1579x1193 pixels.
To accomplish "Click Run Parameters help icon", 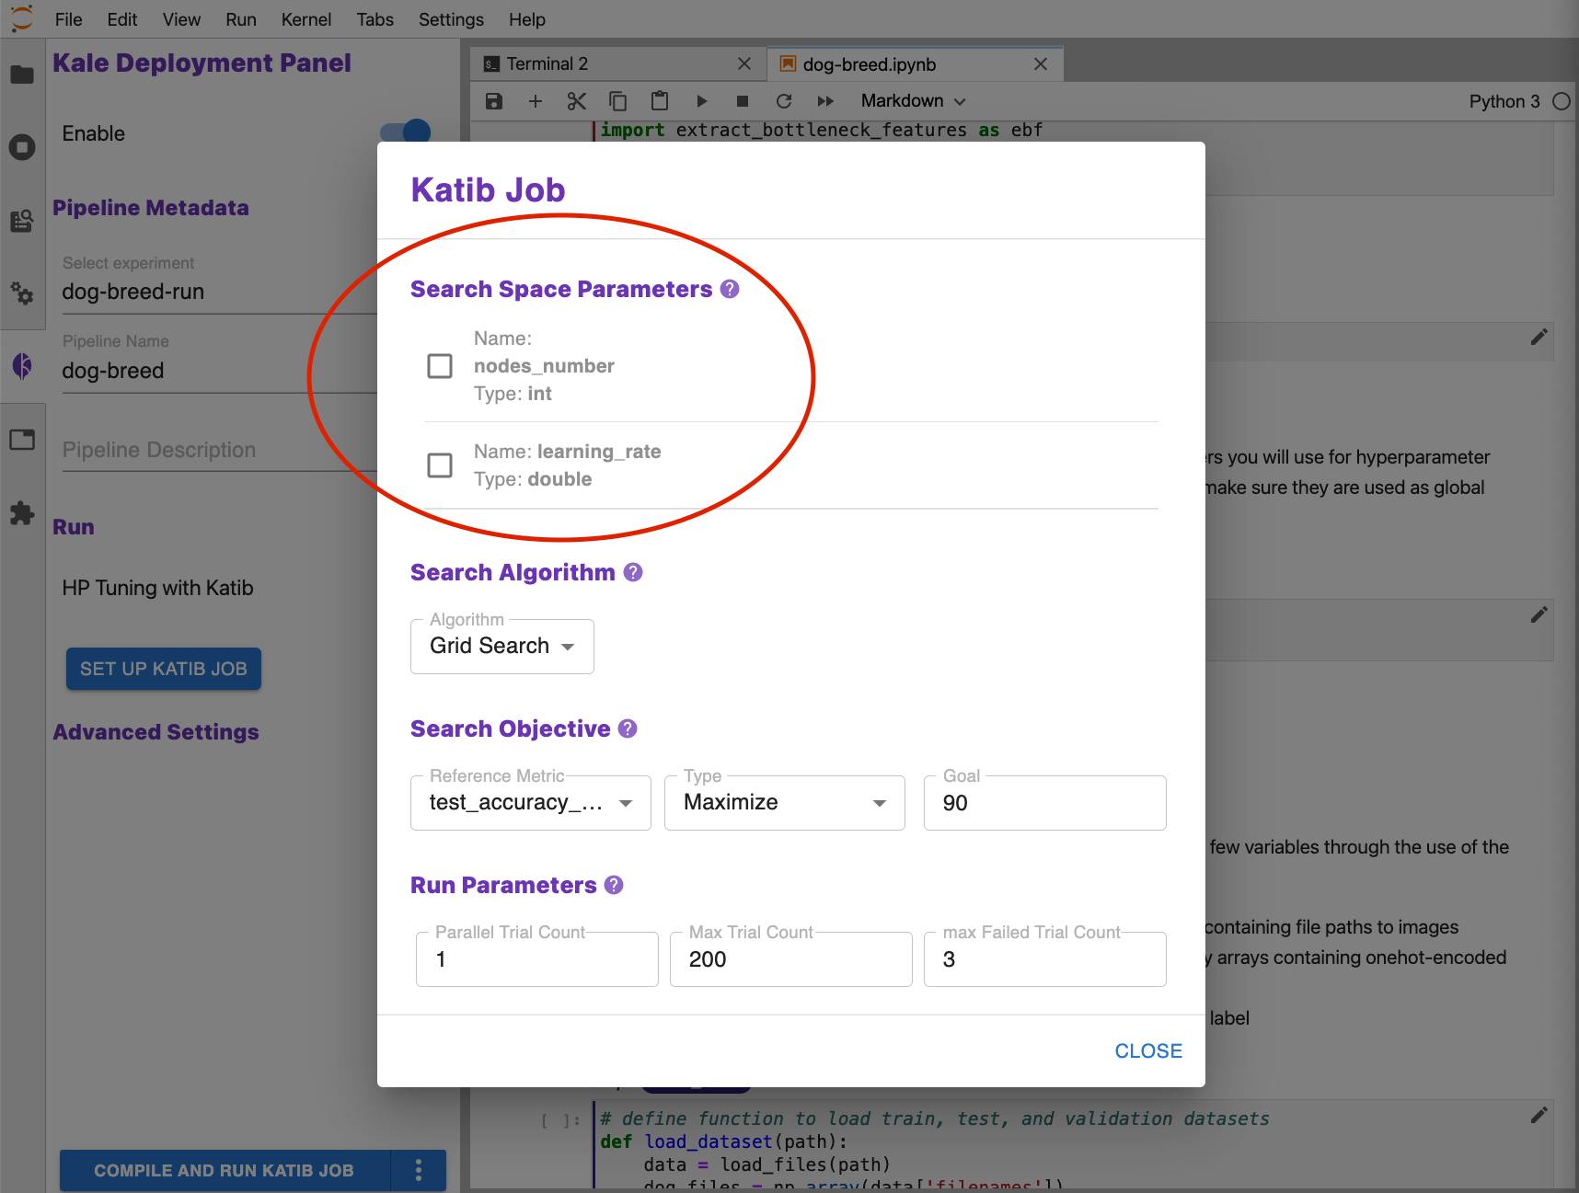I will tap(614, 885).
